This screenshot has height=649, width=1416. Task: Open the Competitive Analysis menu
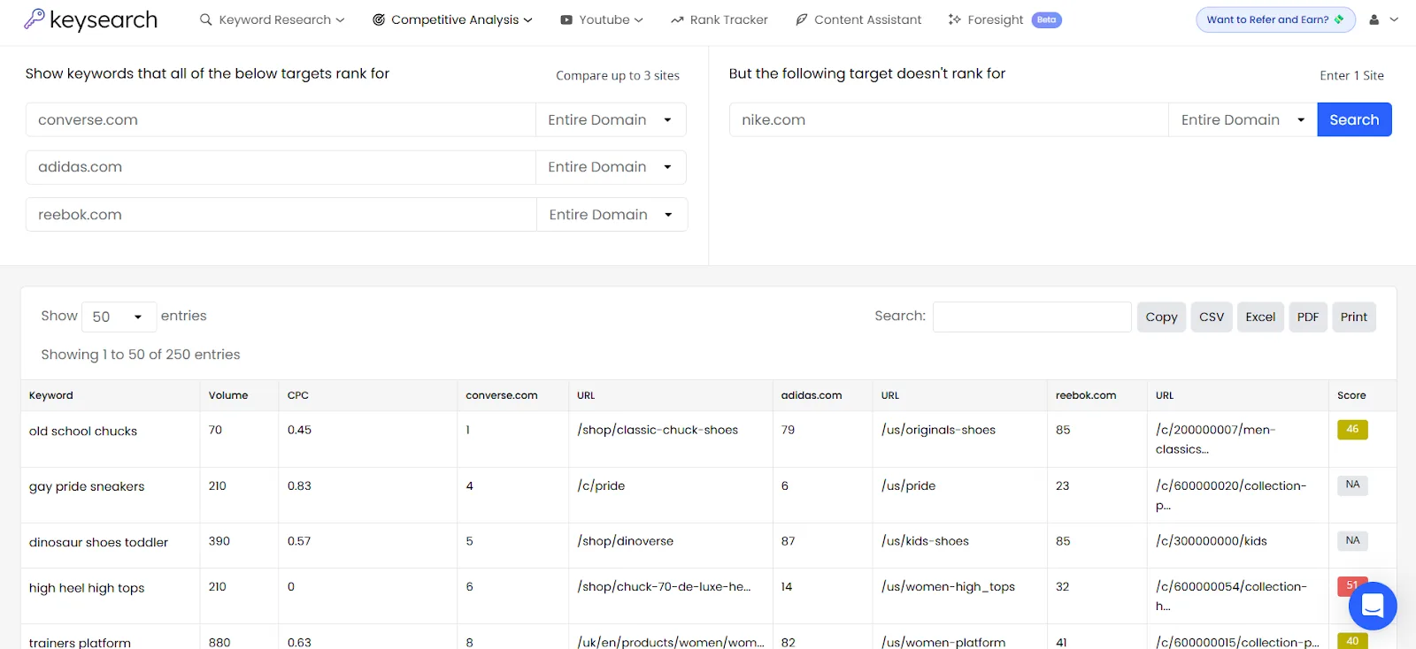(x=452, y=19)
